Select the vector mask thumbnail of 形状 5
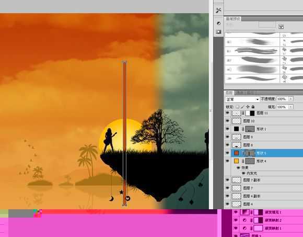This screenshot has height=237, width=303. pos(250,153)
